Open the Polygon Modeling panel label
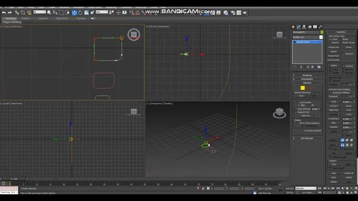Screen dimensions: 358x201 tap(12, 22)
